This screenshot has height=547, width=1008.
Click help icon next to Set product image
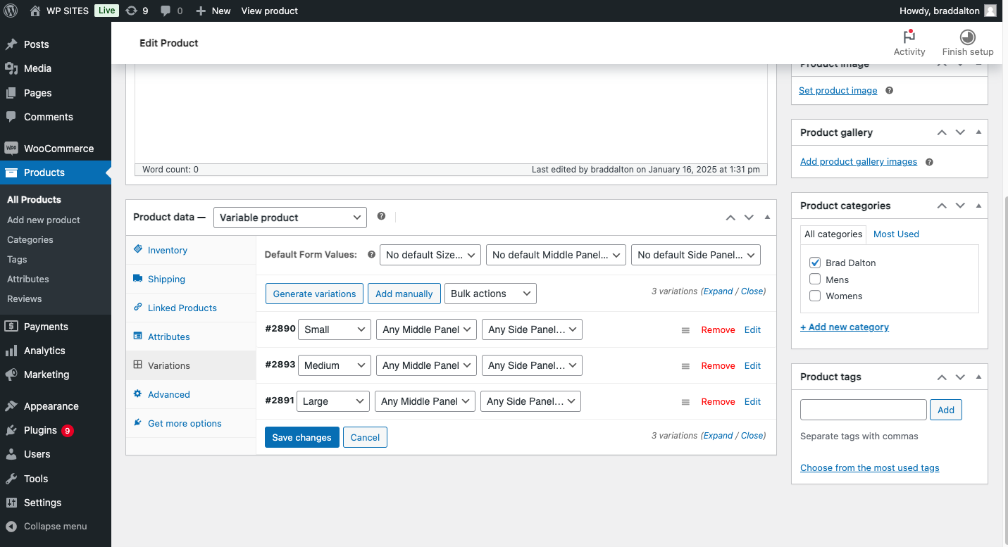(889, 91)
